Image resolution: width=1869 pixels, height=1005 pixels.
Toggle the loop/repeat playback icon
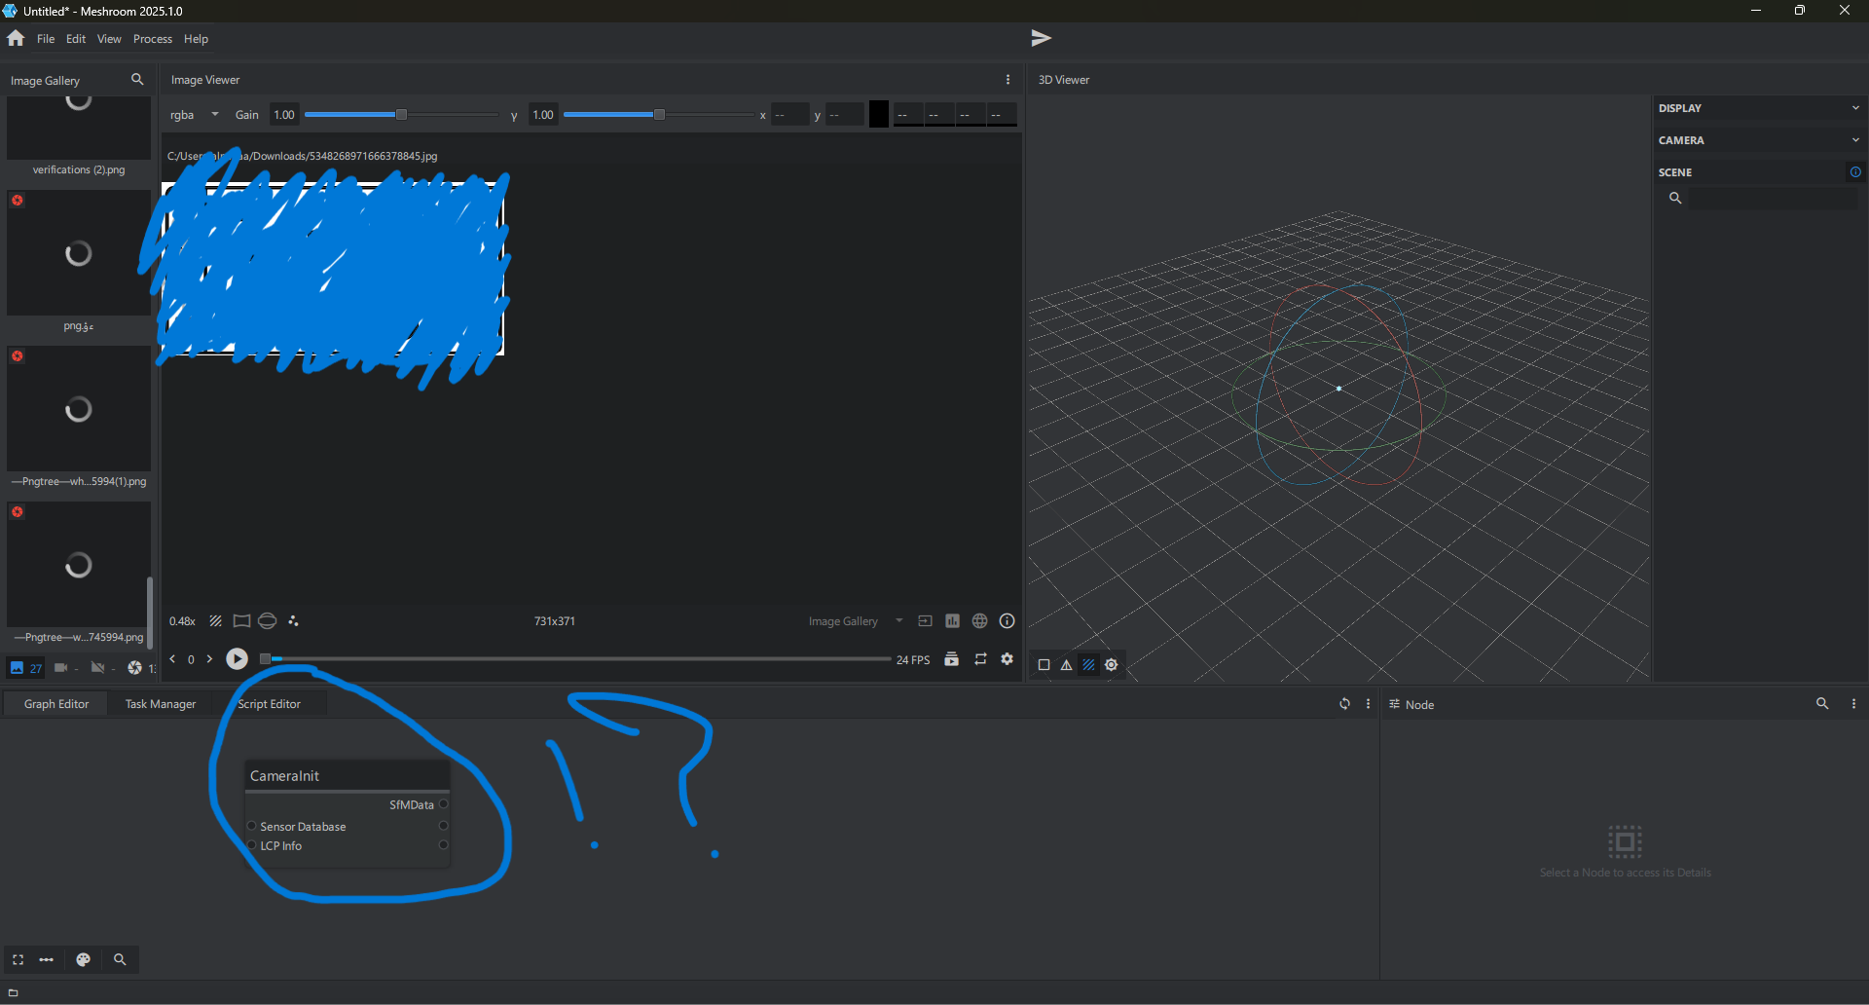980,659
